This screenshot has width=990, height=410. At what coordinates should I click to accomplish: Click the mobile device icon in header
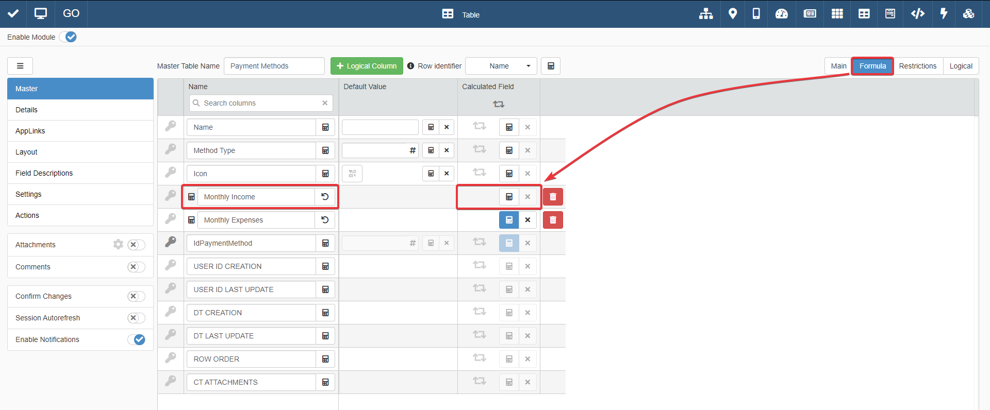(x=756, y=14)
